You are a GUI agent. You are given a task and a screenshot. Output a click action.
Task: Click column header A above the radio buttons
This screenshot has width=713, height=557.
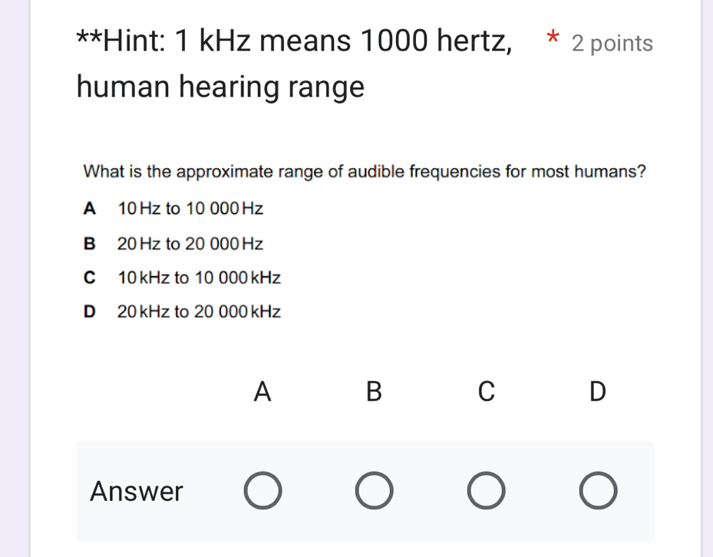[262, 391]
